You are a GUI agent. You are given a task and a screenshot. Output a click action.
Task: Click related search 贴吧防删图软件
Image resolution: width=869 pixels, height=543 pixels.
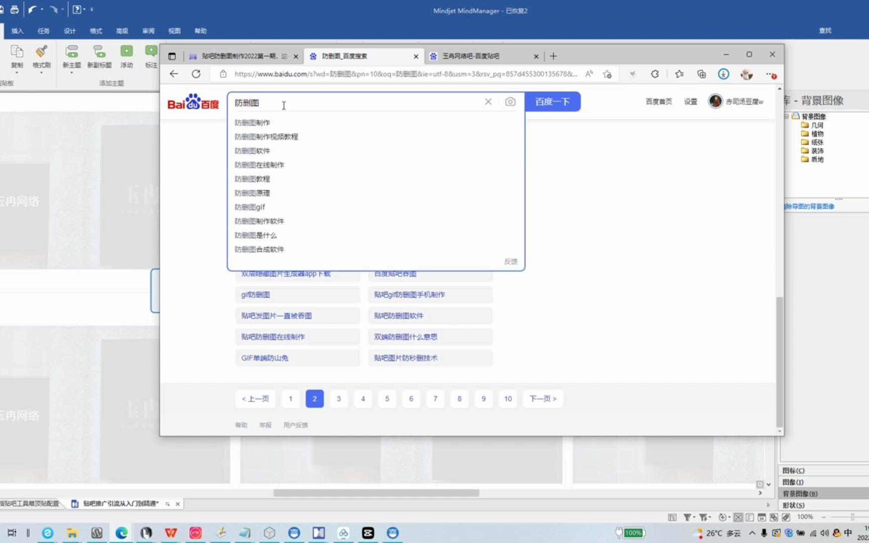pyautogui.click(x=430, y=316)
